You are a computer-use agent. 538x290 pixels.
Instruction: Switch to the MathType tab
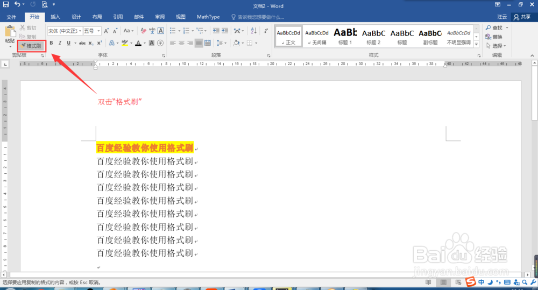coord(208,17)
